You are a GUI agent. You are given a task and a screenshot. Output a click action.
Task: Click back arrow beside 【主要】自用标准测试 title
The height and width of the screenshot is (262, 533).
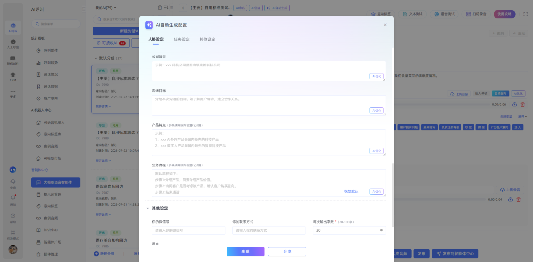click(x=183, y=8)
